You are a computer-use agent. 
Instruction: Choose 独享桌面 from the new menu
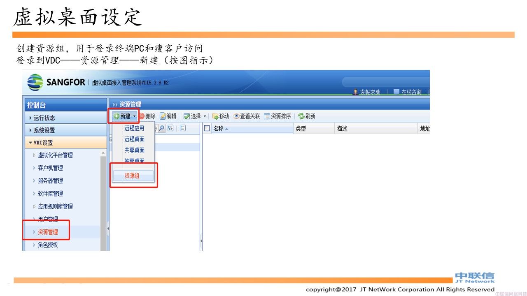pos(134,161)
